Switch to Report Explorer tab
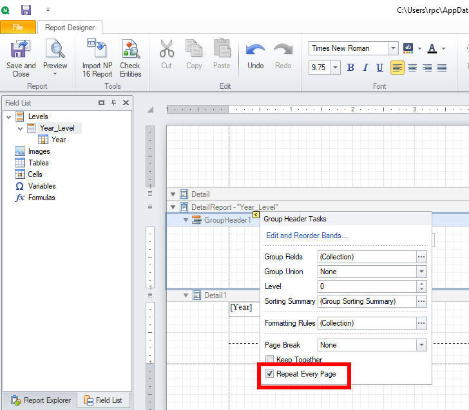The height and width of the screenshot is (410, 469). click(41, 400)
